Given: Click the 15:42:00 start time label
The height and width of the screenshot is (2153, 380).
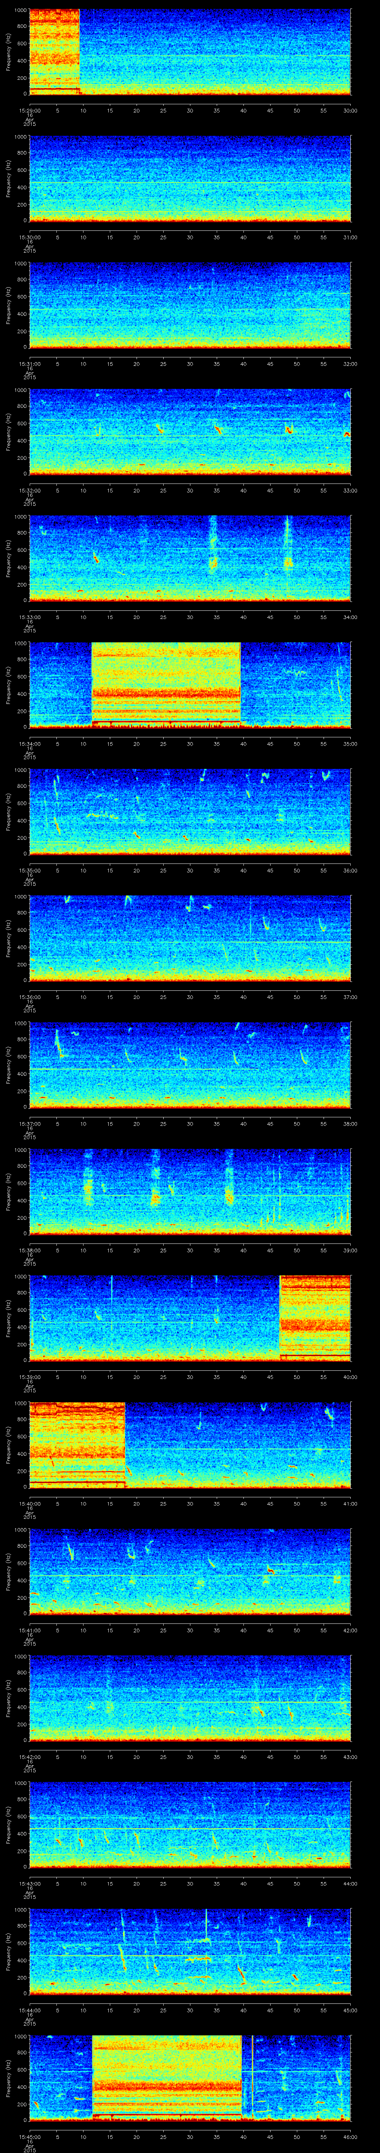Looking at the screenshot, I should (x=29, y=1757).
